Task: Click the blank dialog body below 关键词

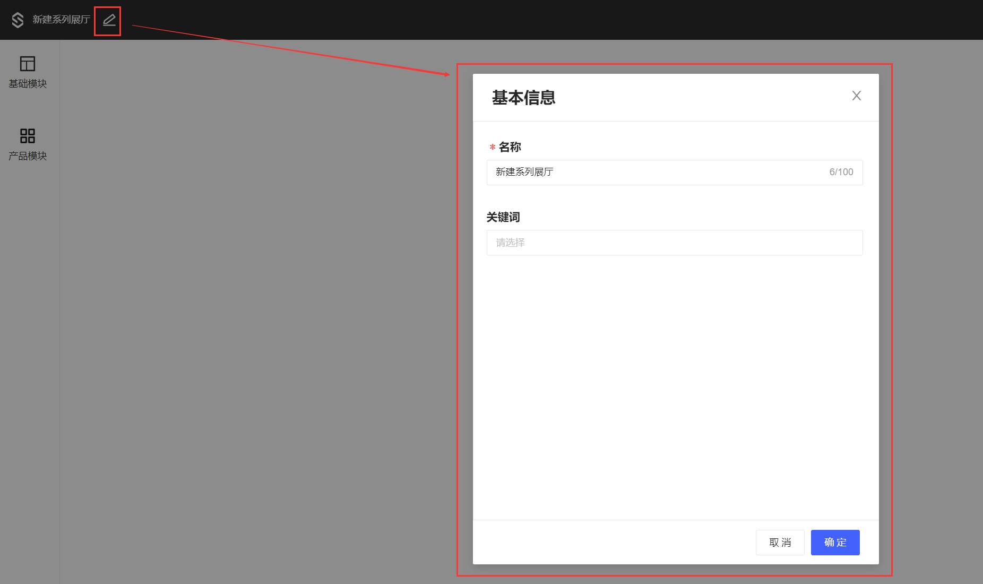Action: [x=674, y=382]
